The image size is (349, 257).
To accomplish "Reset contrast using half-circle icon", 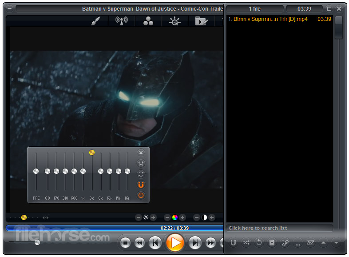I will 204,217.
